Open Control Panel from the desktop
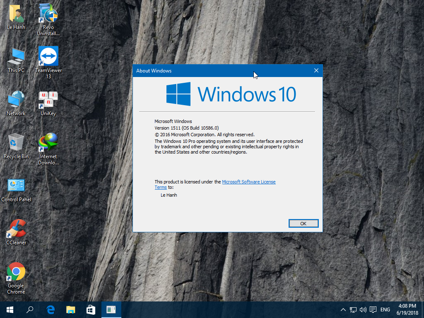This screenshot has height=318, width=424. pos(16,185)
